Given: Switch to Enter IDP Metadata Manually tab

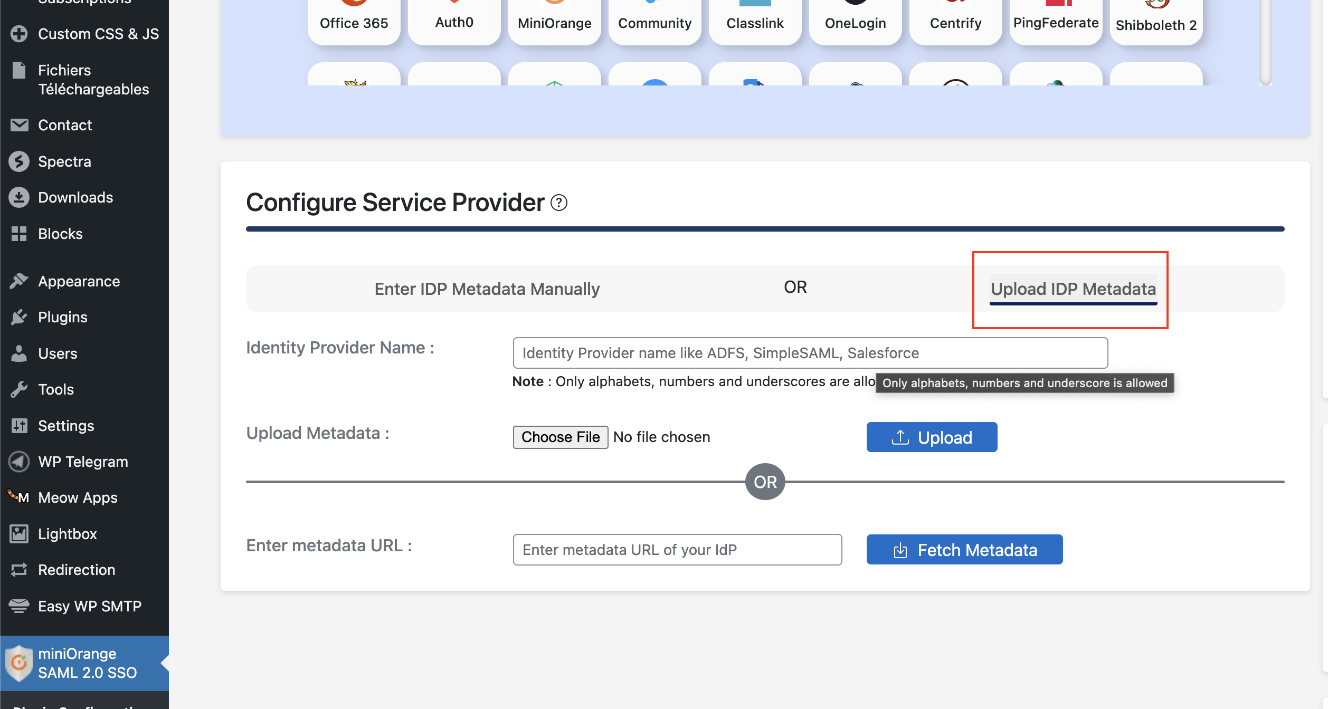Looking at the screenshot, I should pos(487,289).
